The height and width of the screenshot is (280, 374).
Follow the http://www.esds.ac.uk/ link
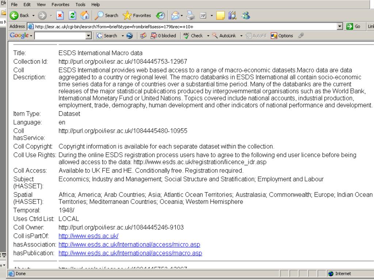pos(88,236)
